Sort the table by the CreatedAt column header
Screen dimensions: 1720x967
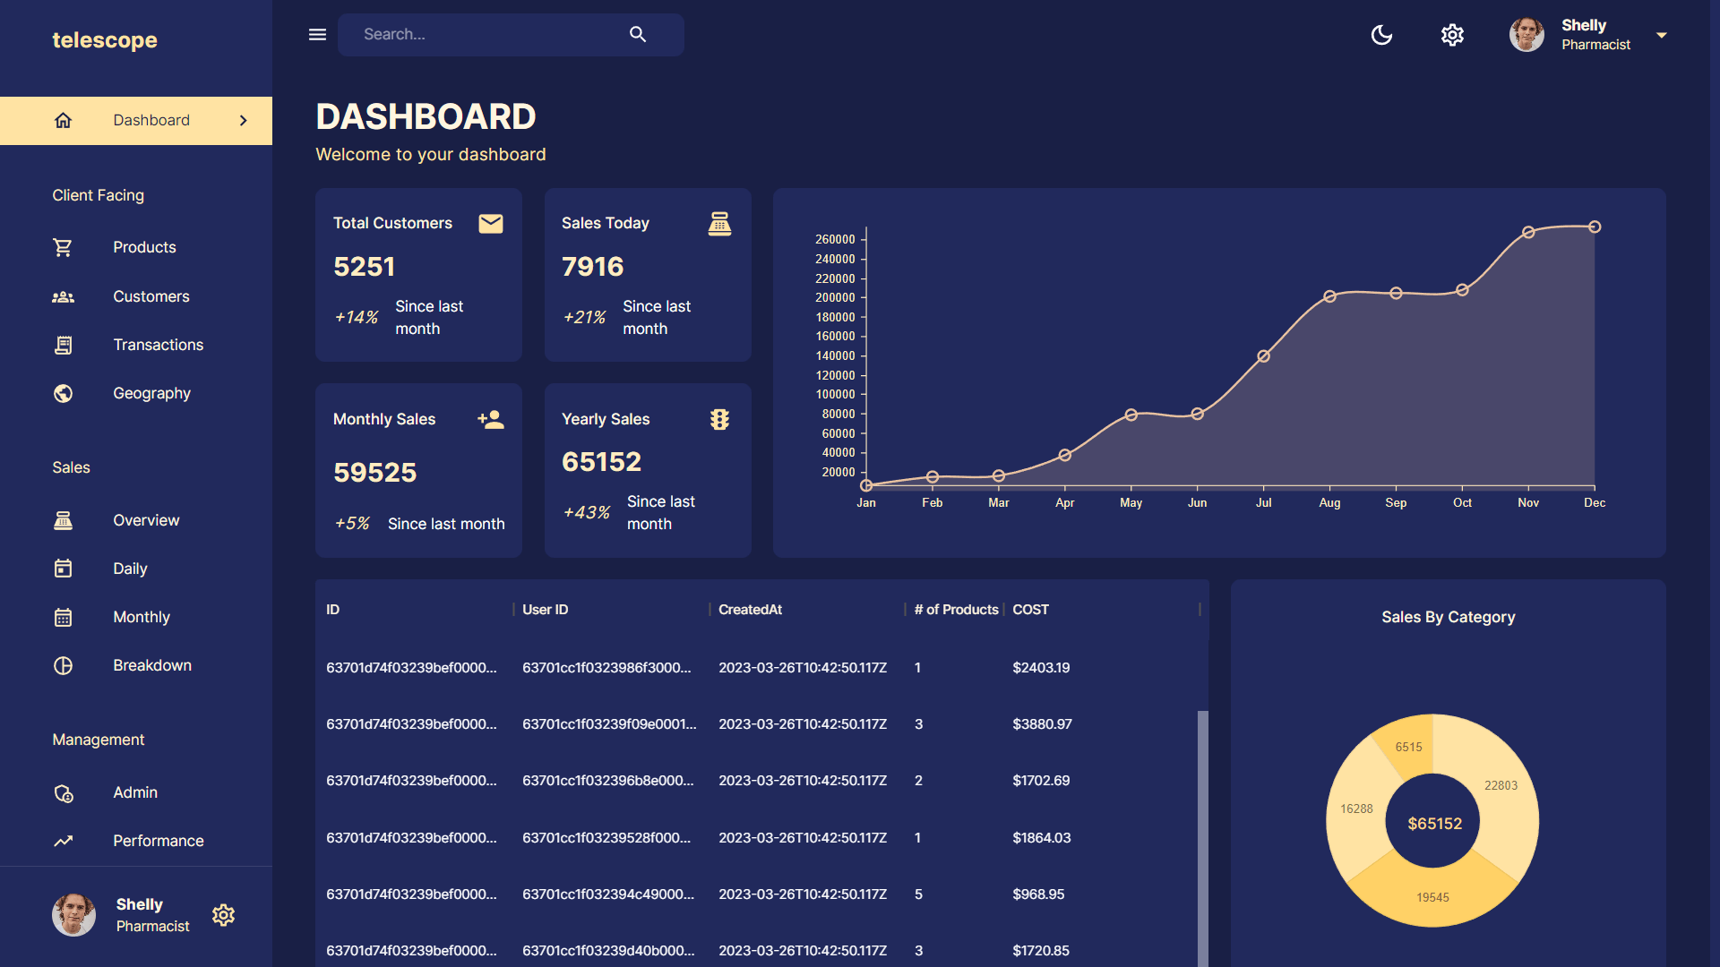[x=750, y=610]
